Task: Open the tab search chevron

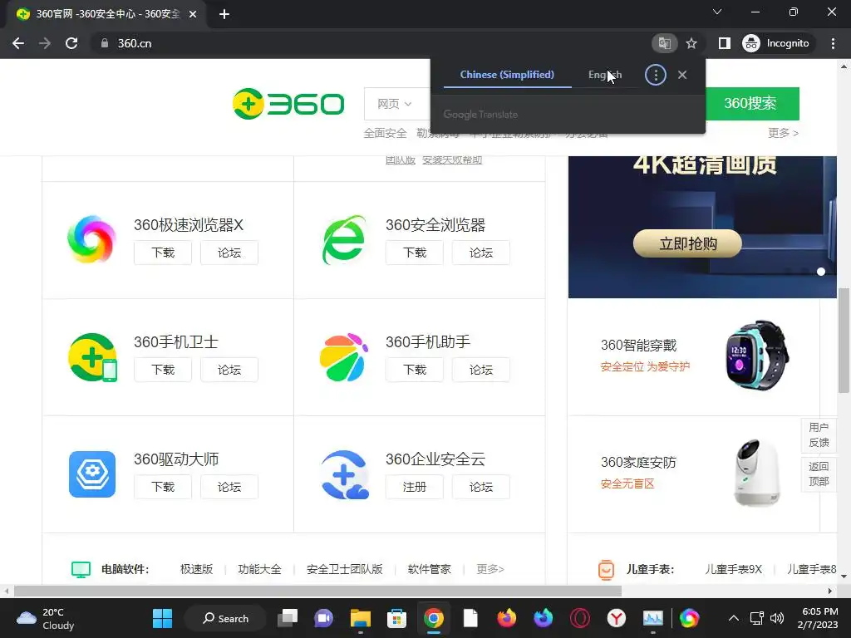Action: [x=717, y=12]
